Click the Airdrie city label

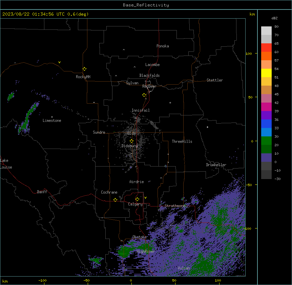[137, 182]
